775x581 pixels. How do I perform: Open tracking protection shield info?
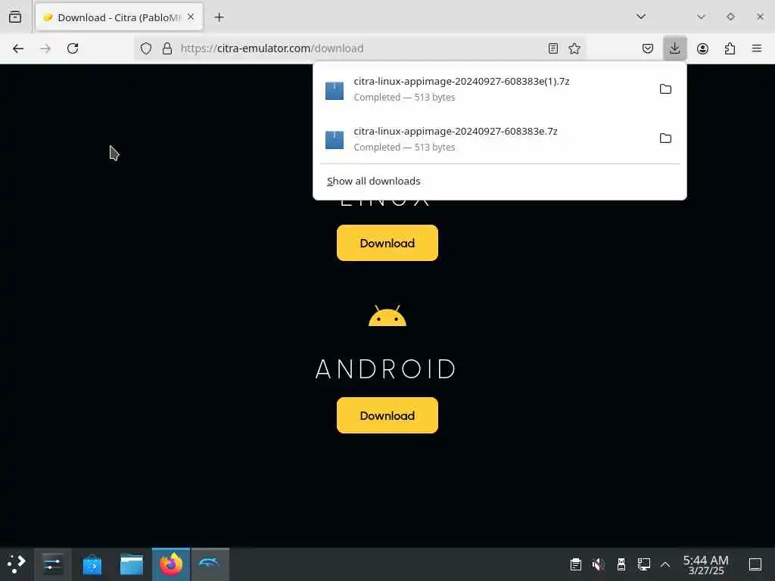146,48
